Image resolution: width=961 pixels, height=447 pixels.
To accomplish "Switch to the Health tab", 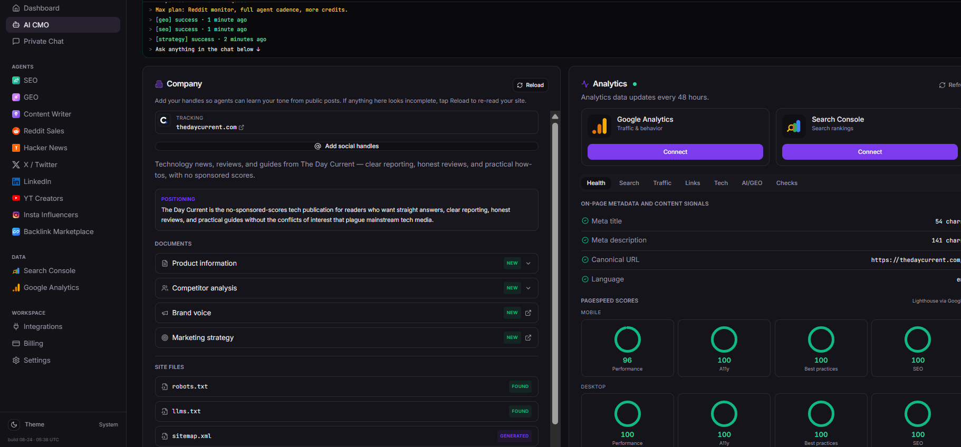I will (596, 183).
